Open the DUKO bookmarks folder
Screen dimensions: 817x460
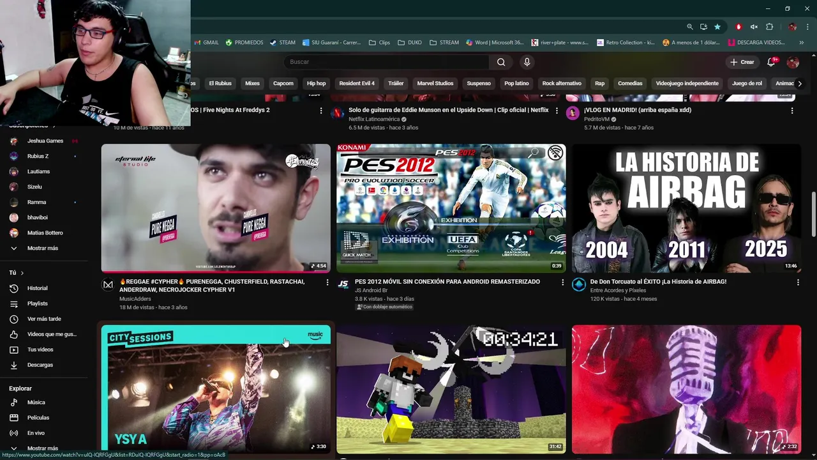point(410,43)
